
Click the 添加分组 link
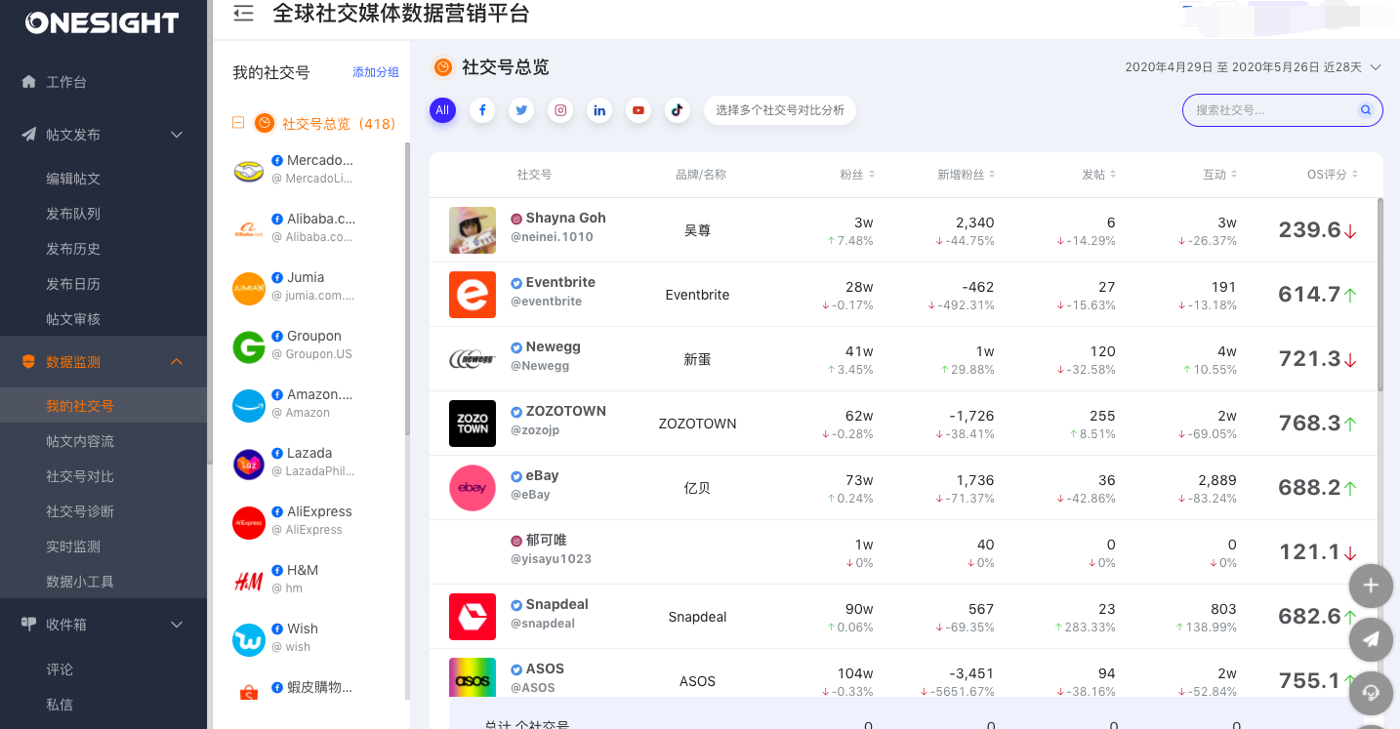pos(376,72)
